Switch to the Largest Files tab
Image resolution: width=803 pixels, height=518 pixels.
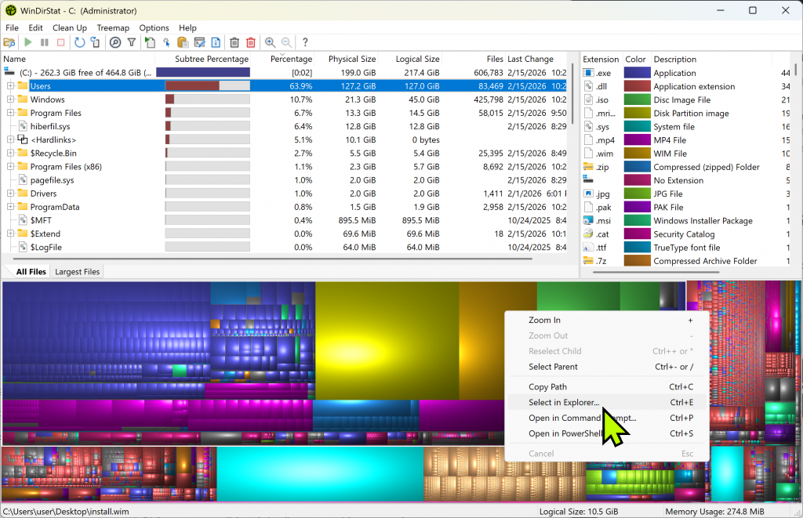[x=76, y=271]
